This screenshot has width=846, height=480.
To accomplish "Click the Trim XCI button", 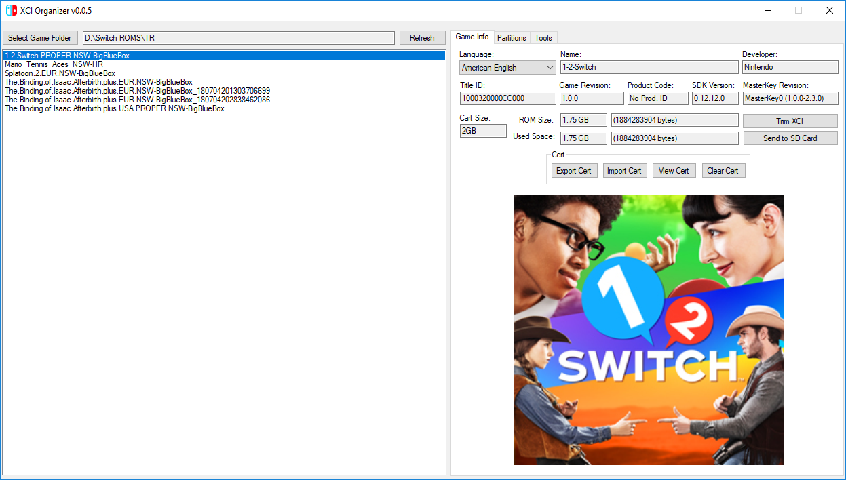I will pos(790,121).
